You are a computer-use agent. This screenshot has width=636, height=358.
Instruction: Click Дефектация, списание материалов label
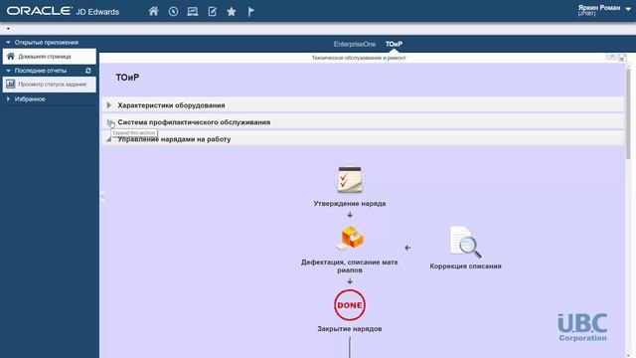click(350, 266)
